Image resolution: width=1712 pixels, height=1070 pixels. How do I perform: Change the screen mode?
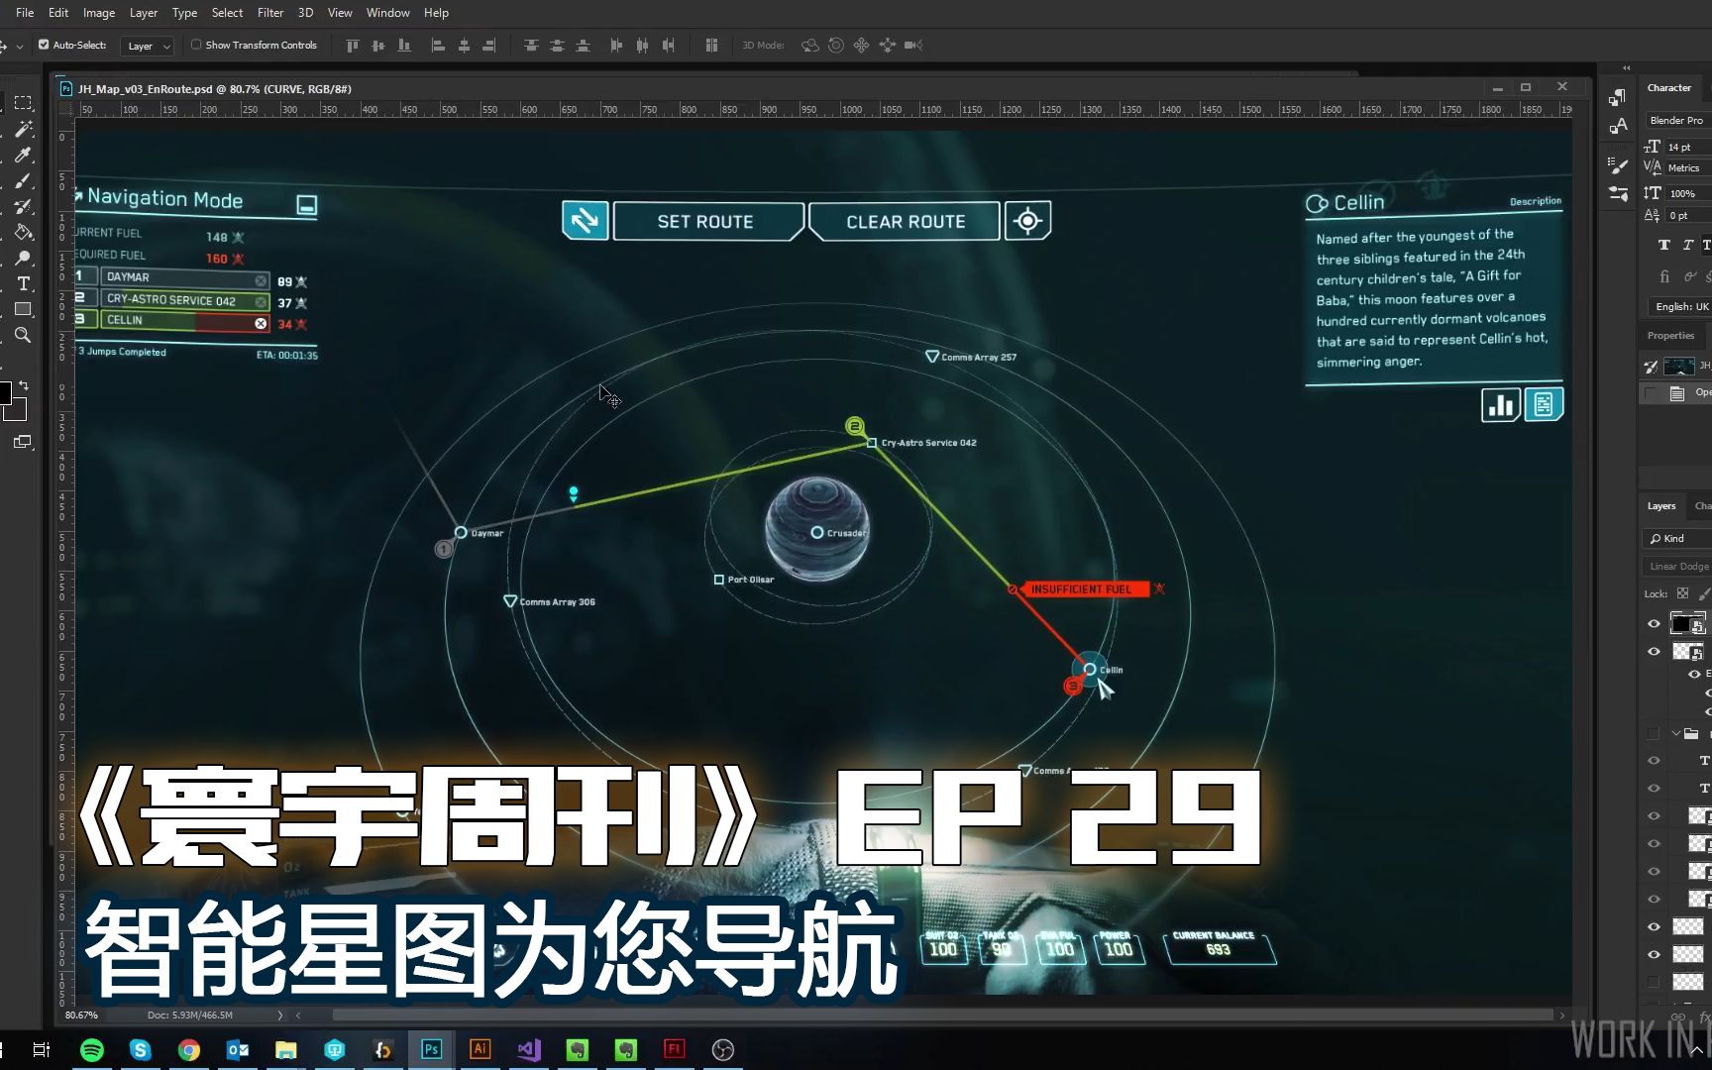coord(23,442)
